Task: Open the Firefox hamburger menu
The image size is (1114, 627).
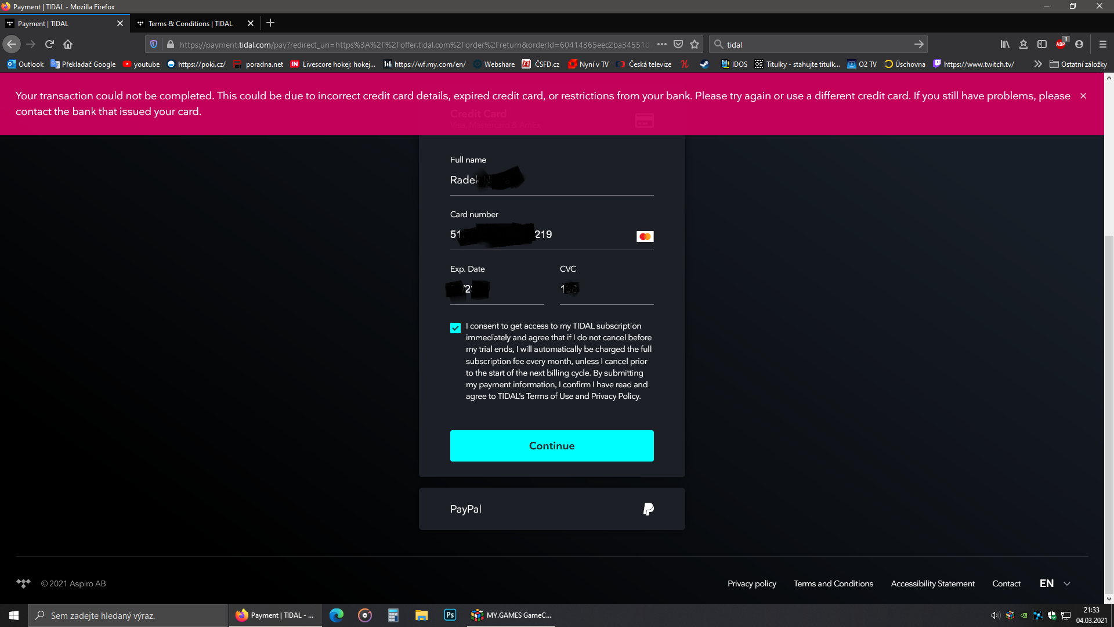Action: [x=1103, y=44]
